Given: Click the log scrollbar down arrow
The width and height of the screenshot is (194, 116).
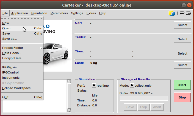Looking at the screenshot, I should 69,111.
